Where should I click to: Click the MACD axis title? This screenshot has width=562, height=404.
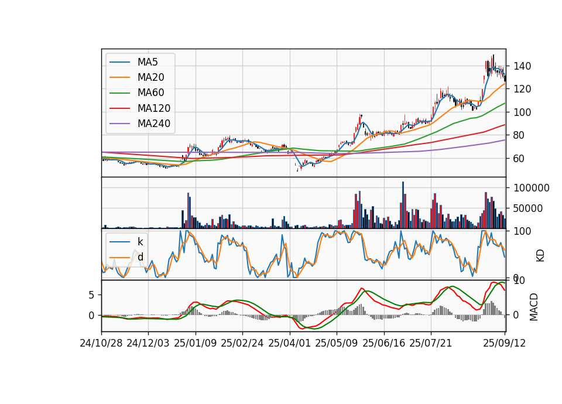coord(534,307)
